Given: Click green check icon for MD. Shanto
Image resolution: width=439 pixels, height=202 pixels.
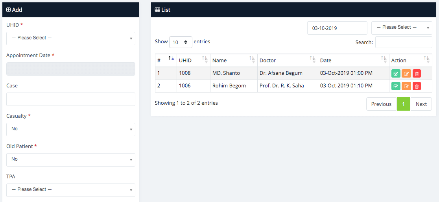Looking at the screenshot, I should (396, 73).
